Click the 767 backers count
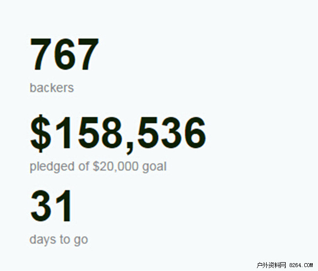The height and width of the screenshot is (271, 318). [65, 55]
